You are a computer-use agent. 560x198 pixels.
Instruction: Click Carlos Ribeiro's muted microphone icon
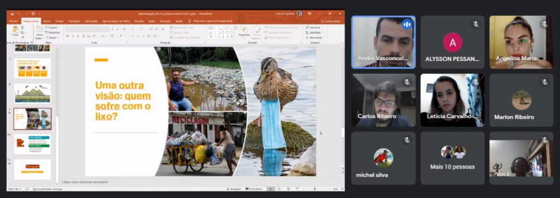click(407, 82)
